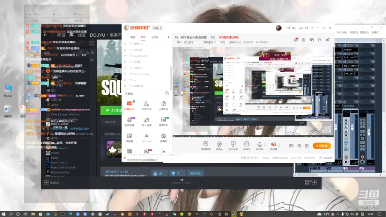
Task: Open notifications bell icon
Action: 319,40
